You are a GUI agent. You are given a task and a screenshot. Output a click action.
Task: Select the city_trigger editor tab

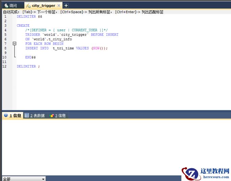(x=43, y=6)
